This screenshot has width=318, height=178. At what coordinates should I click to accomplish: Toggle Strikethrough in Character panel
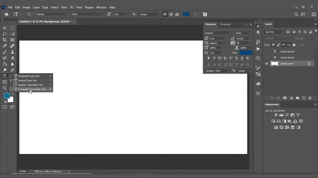[x=247, y=58]
